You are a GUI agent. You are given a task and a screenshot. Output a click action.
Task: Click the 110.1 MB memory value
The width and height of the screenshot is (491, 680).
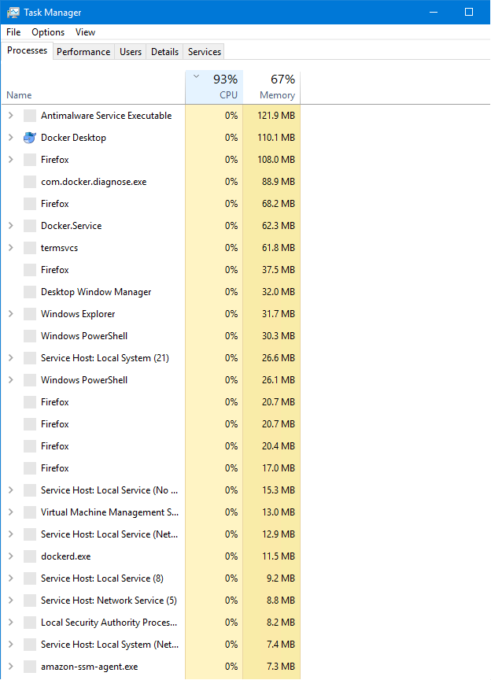[x=276, y=138]
